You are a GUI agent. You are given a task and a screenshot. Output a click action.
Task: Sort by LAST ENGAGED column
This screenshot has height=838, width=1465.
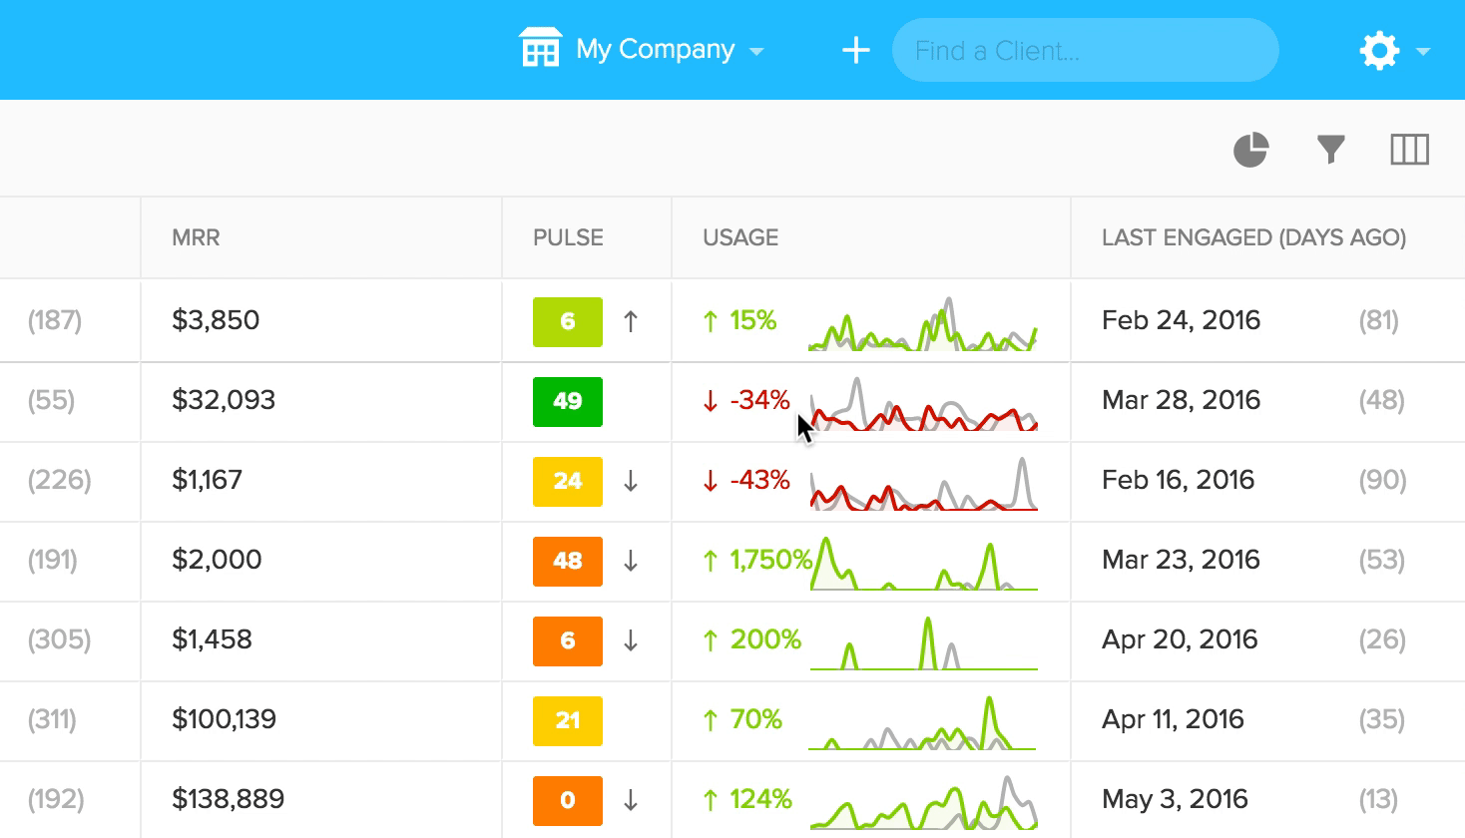(x=1253, y=237)
